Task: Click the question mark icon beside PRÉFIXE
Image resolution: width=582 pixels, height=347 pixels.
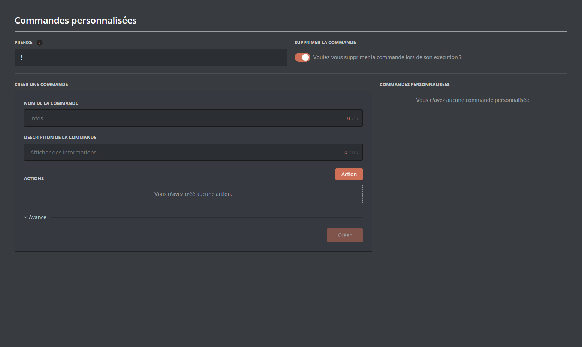Action: point(40,42)
